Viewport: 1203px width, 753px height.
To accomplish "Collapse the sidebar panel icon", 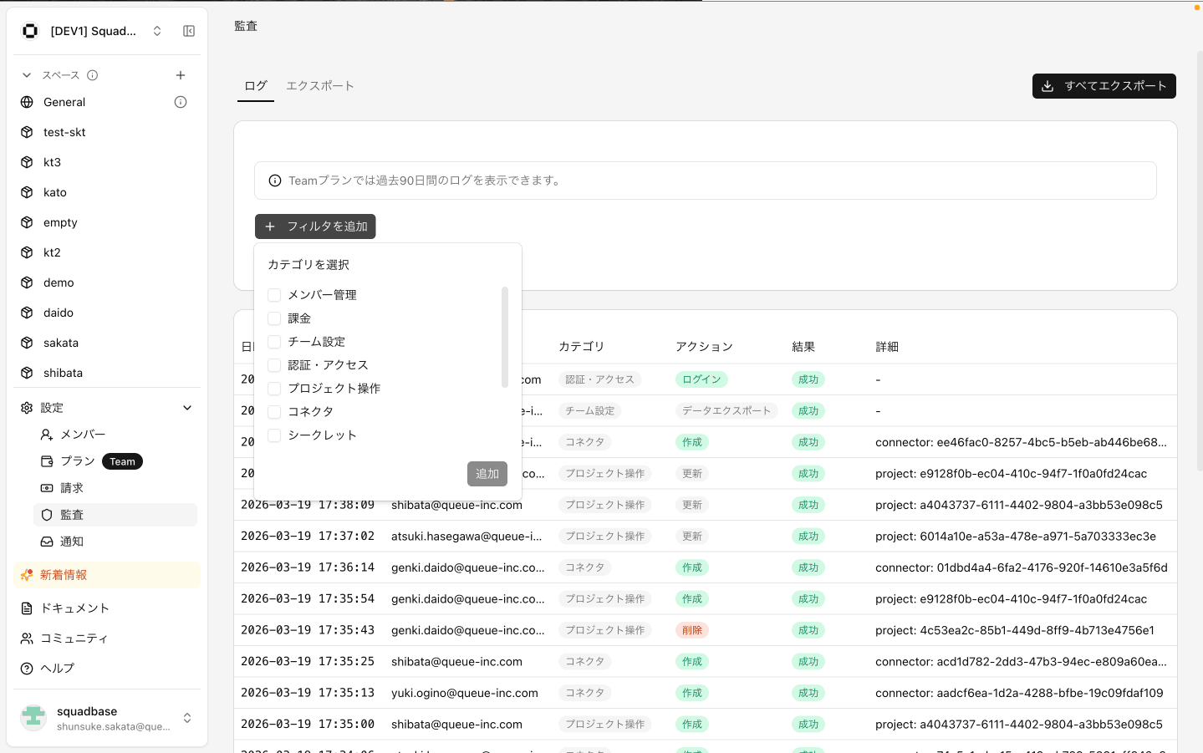I will tap(189, 31).
